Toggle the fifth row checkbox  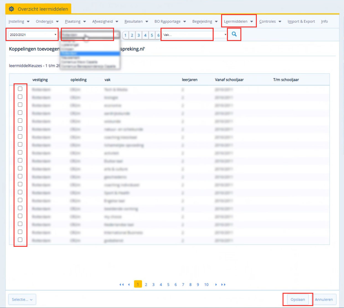20,120
